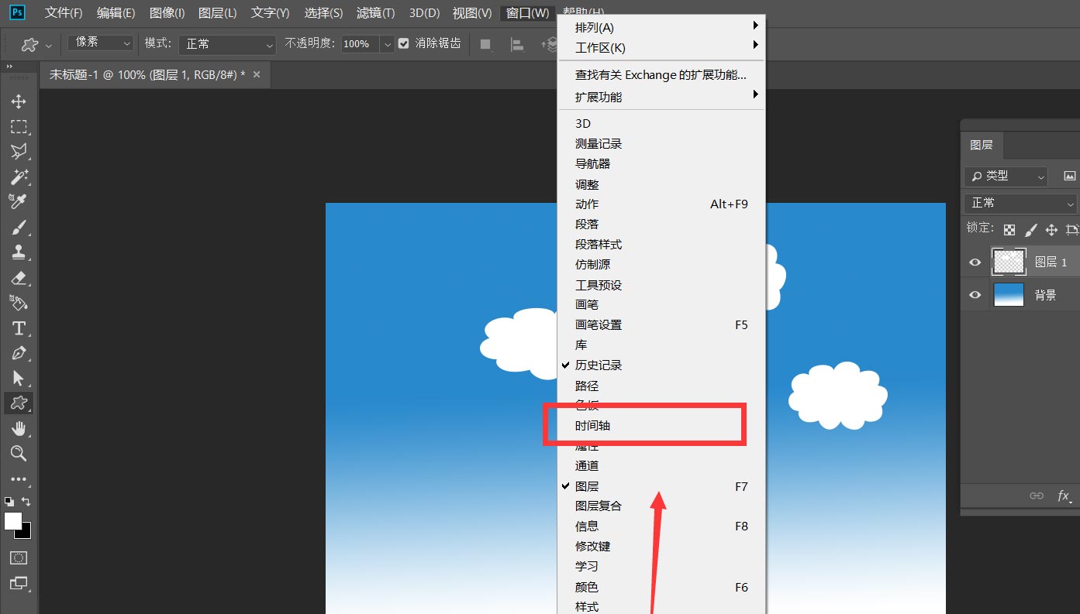This screenshot has width=1080, height=614.
Task: Open the 不透明度 percentage dropdown
Action: coord(387,44)
